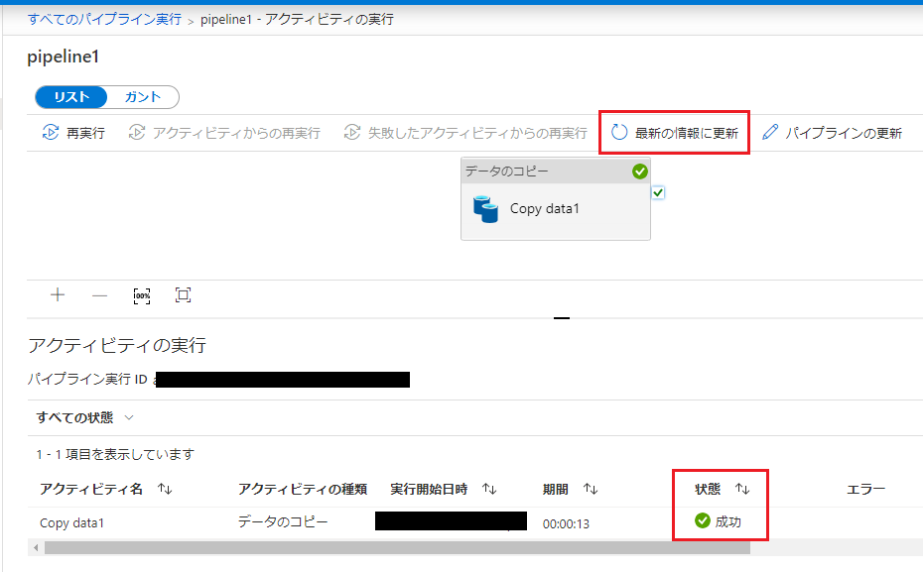Click the 最新の情報に更新 refresh icon
The image size is (923, 572).
pyautogui.click(x=618, y=132)
